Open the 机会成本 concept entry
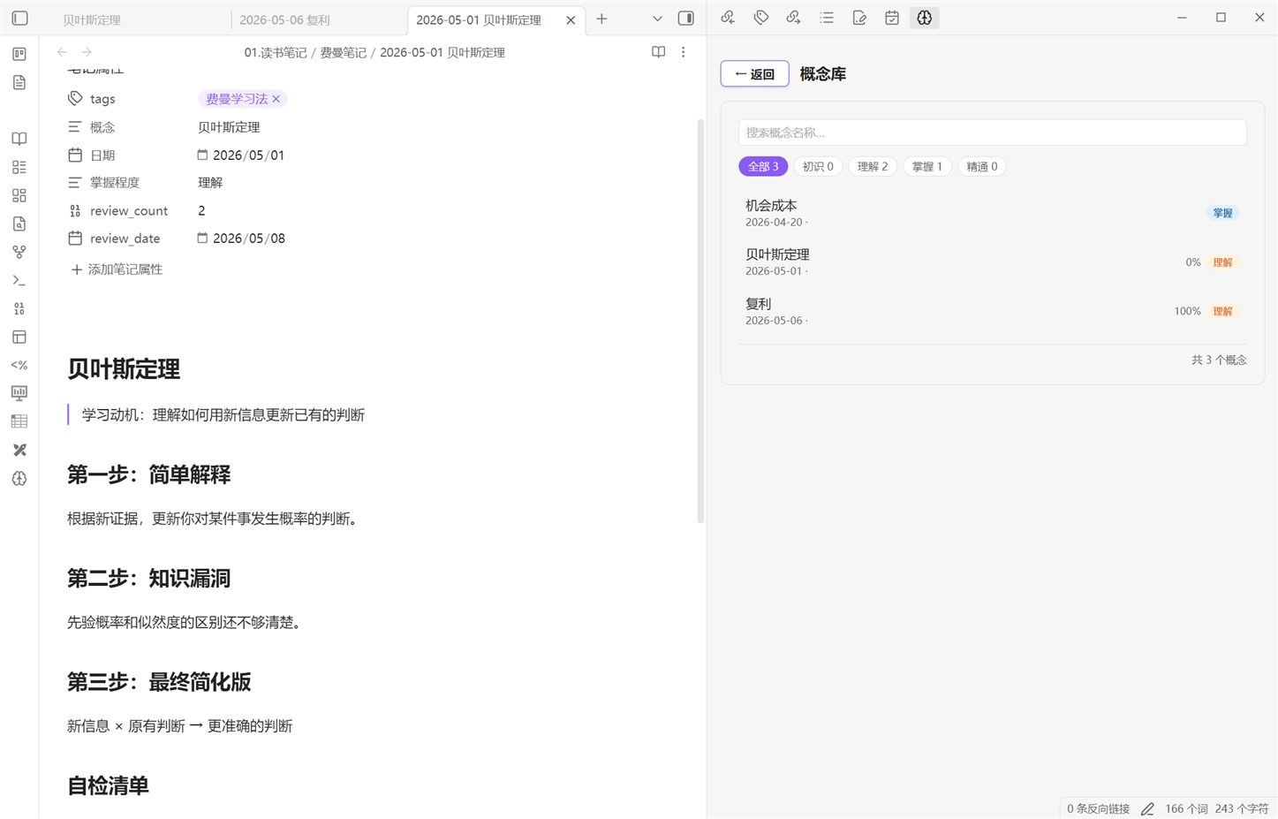Viewport: 1278px width, 819px height. [992, 213]
